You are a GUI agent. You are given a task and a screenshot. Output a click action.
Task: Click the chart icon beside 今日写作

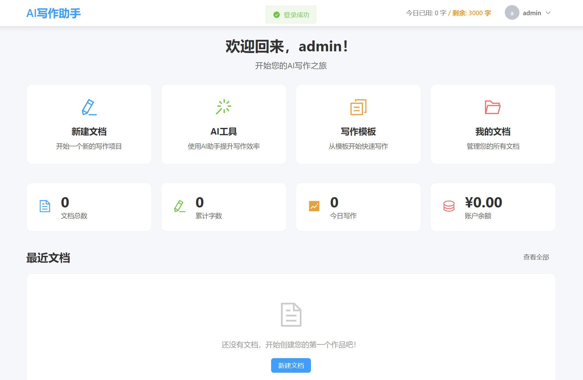pos(314,206)
